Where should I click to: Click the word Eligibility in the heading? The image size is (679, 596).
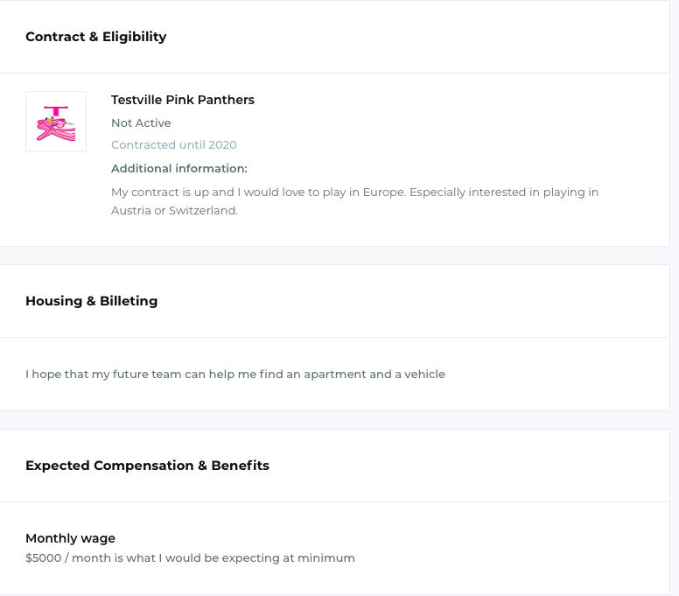(x=134, y=37)
